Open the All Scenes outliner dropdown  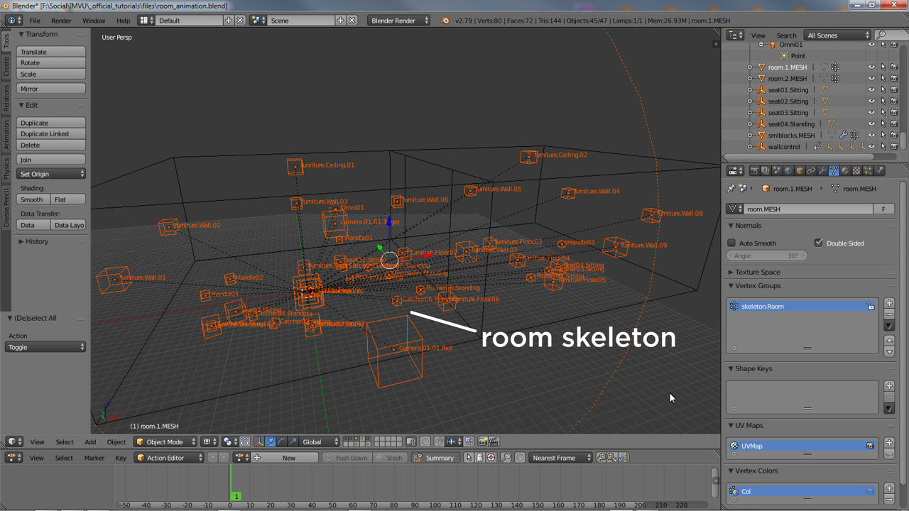837,35
